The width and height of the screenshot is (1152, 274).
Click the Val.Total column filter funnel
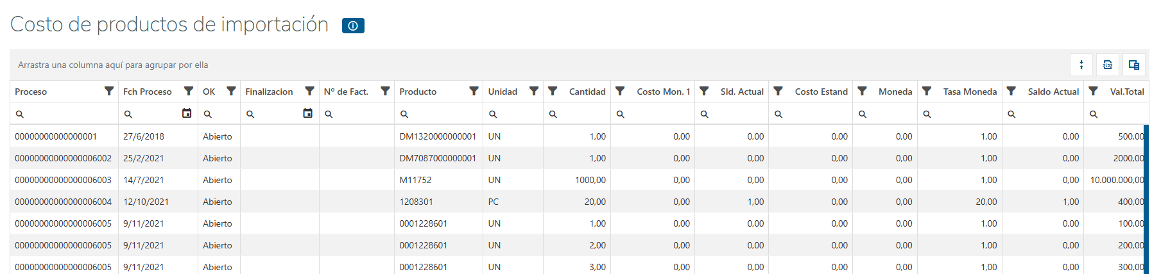point(1093,91)
